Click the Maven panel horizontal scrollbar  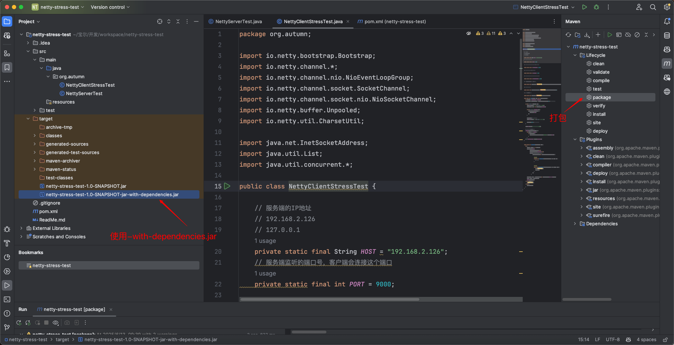(587, 299)
